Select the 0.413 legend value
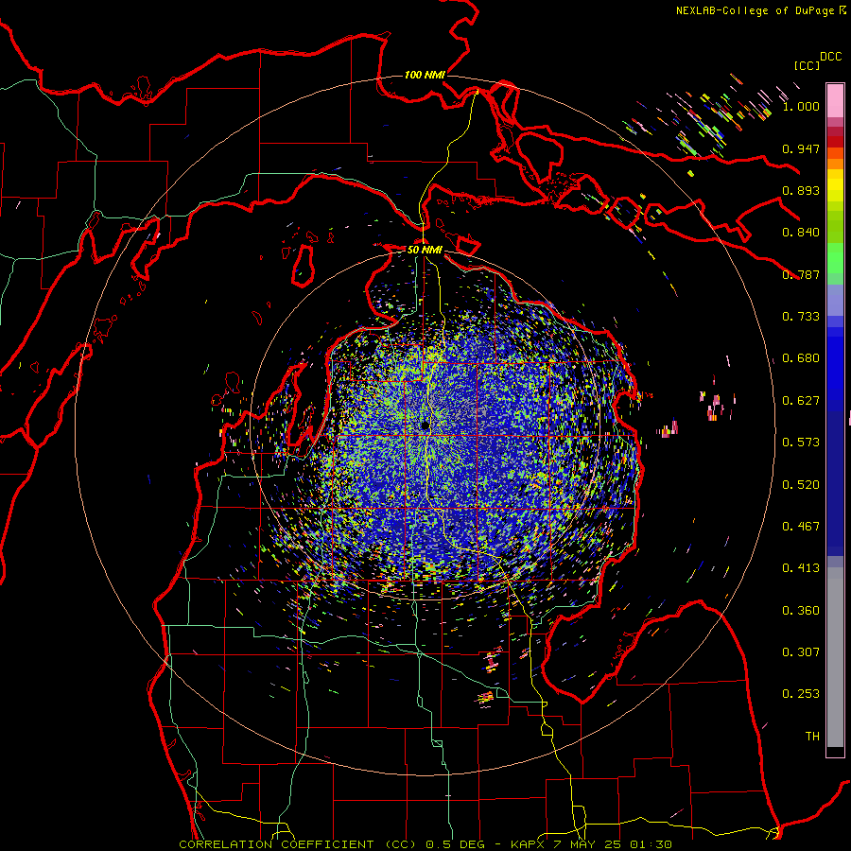 (x=801, y=568)
